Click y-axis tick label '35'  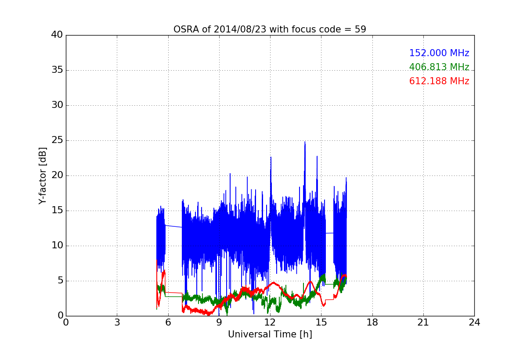point(57,70)
